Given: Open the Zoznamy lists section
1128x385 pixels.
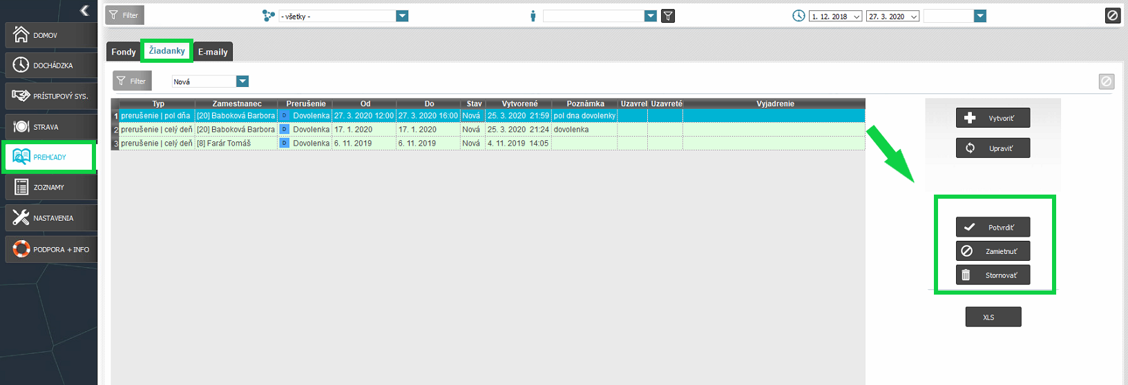Looking at the screenshot, I should 50,187.
